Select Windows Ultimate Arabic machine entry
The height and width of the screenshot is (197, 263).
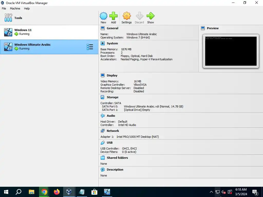(49, 47)
